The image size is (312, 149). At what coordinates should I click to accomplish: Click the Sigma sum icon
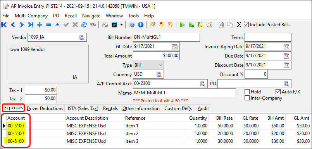click(239, 25)
